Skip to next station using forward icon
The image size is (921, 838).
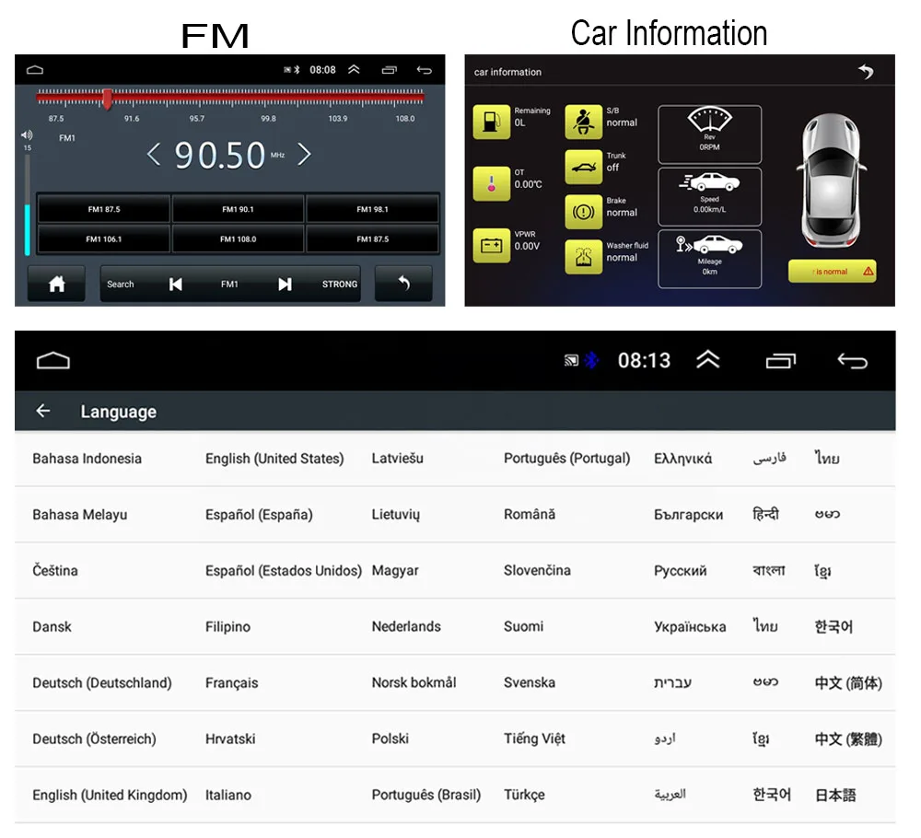286,284
